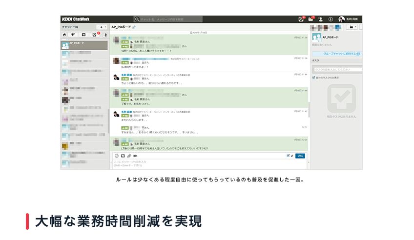Click the チャット一覧 heading in sidebar
Screen dimensions: 414x240
click(70, 27)
